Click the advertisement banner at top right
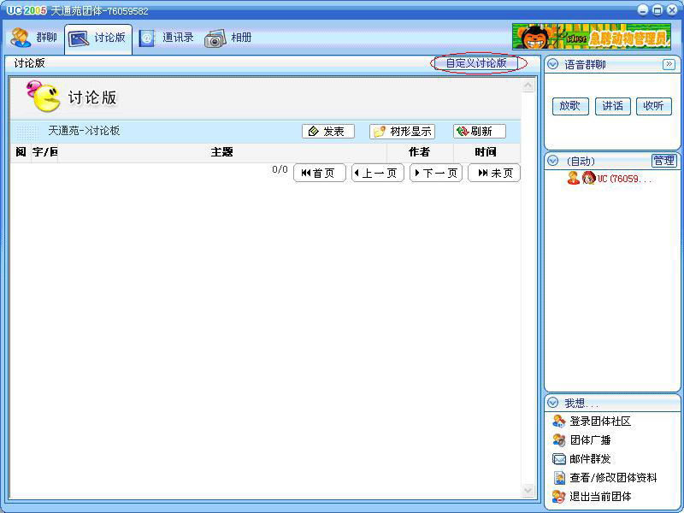This screenshot has height=513, width=684. pos(592,37)
